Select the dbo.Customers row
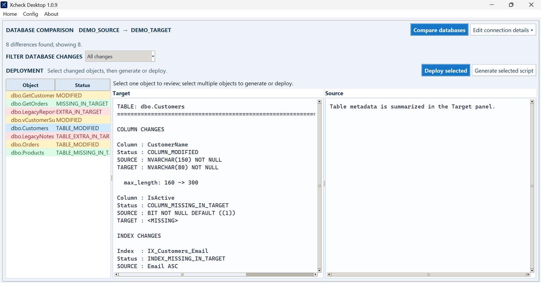Screen dimensions: 541x283 [58, 128]
